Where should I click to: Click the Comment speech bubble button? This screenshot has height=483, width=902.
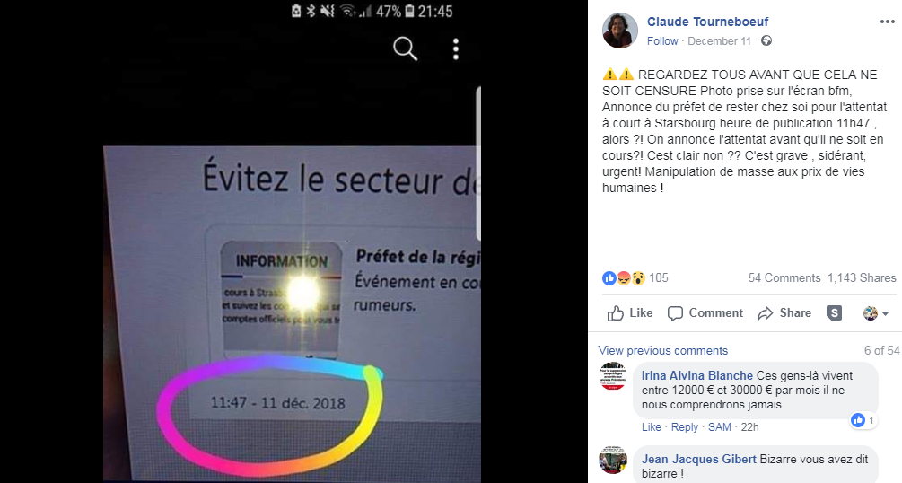pos(705,313)
